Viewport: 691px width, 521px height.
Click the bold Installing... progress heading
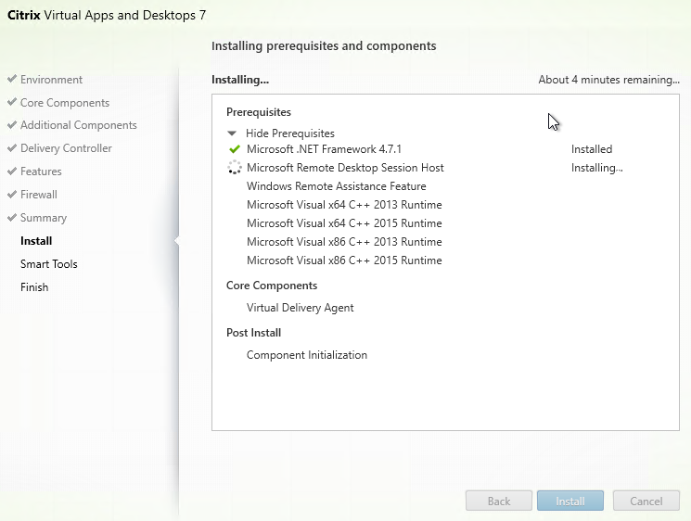click(x=240, y=80)
